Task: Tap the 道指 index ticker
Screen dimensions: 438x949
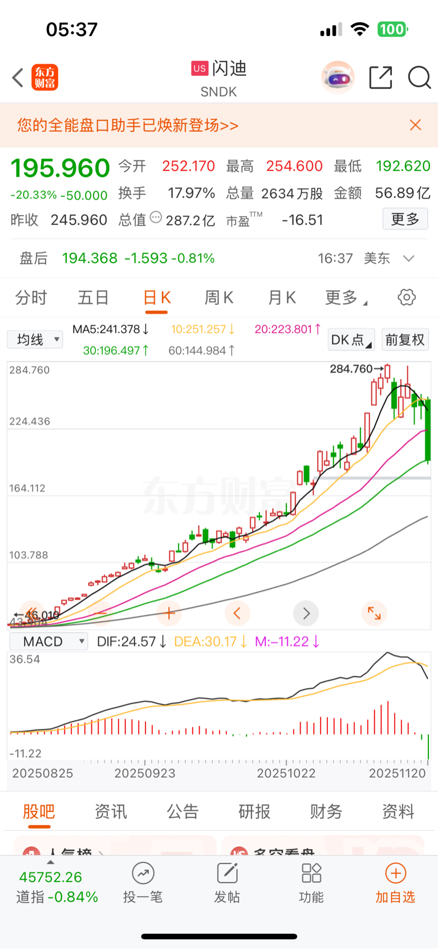Action: [56, 887]
